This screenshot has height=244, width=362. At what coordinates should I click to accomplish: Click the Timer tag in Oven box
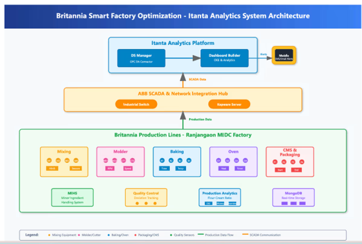[x=240, y=169]
